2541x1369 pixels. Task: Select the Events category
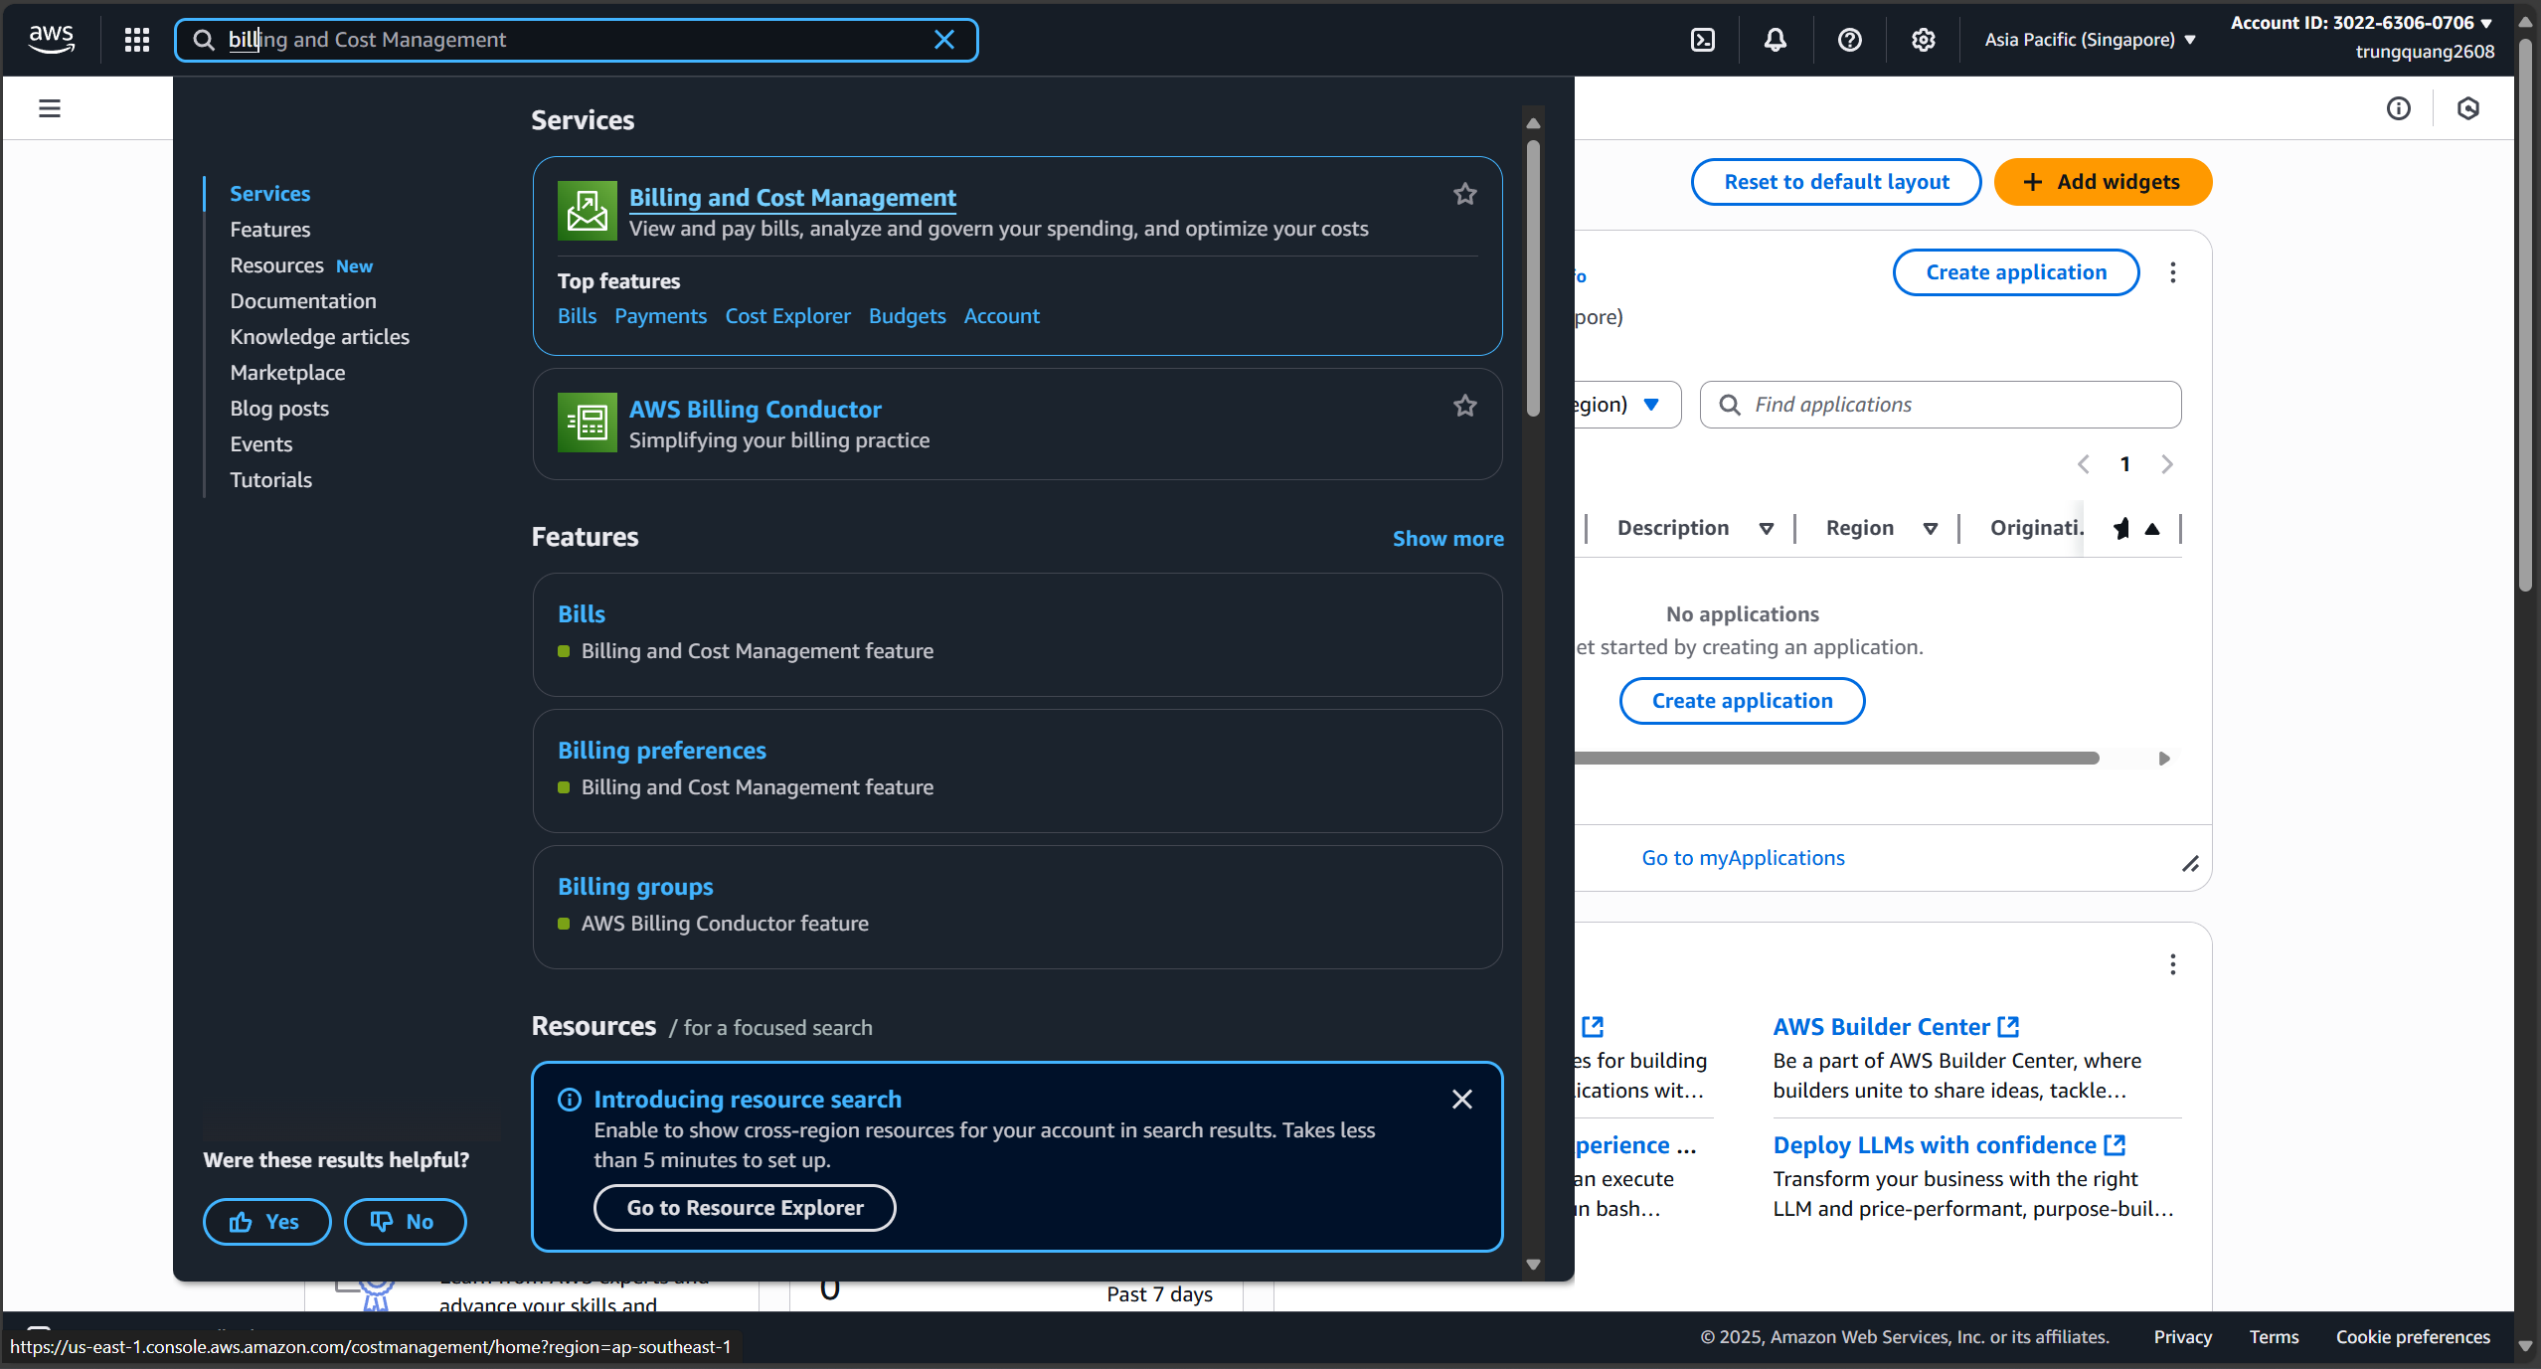click(x=261, y=444)
